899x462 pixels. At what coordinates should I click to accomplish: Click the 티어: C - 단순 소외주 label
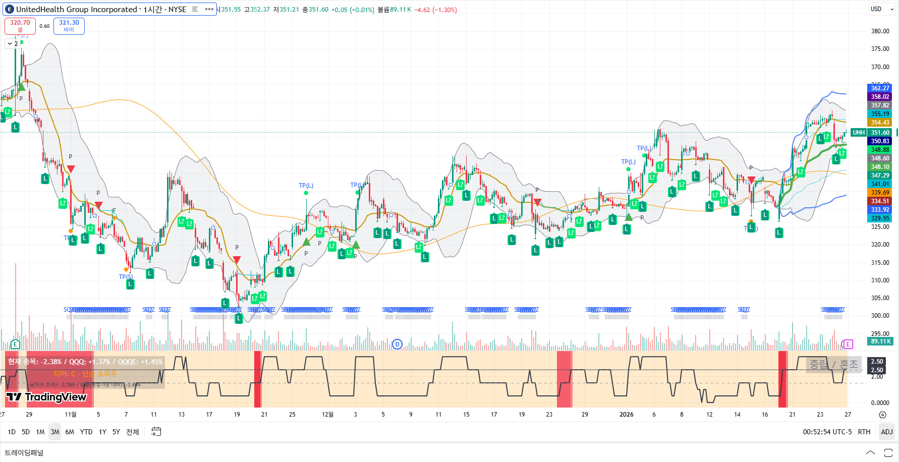tap(85, 374)
